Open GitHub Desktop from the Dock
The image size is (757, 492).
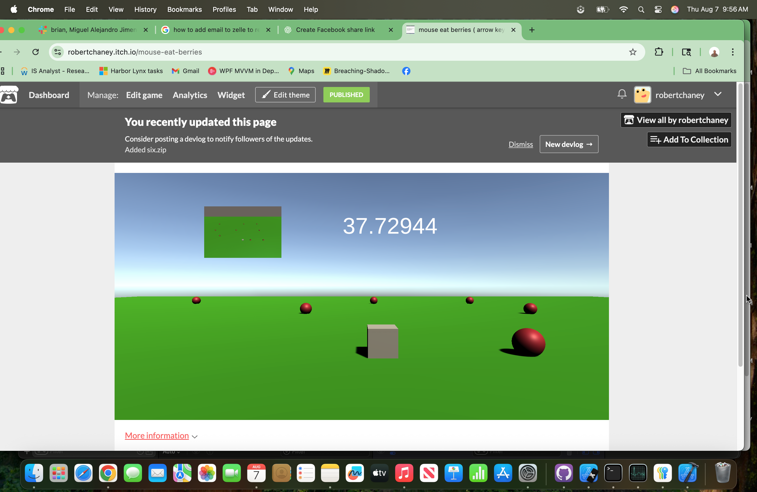click(x=563, y=473)
